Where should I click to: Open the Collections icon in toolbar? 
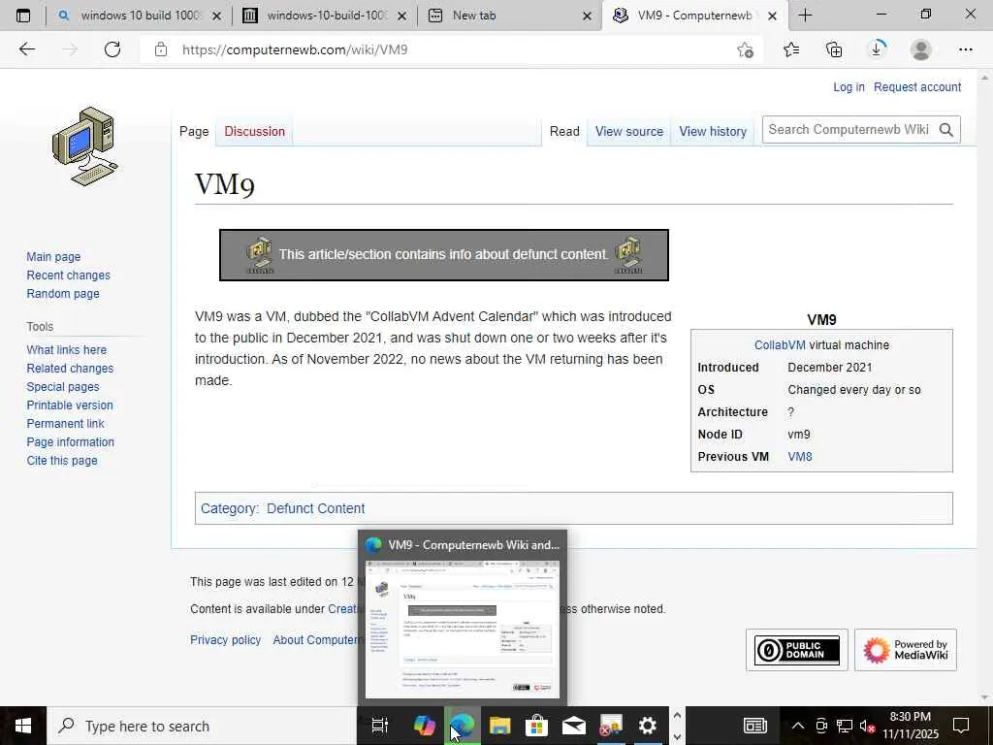coord(834,49)
